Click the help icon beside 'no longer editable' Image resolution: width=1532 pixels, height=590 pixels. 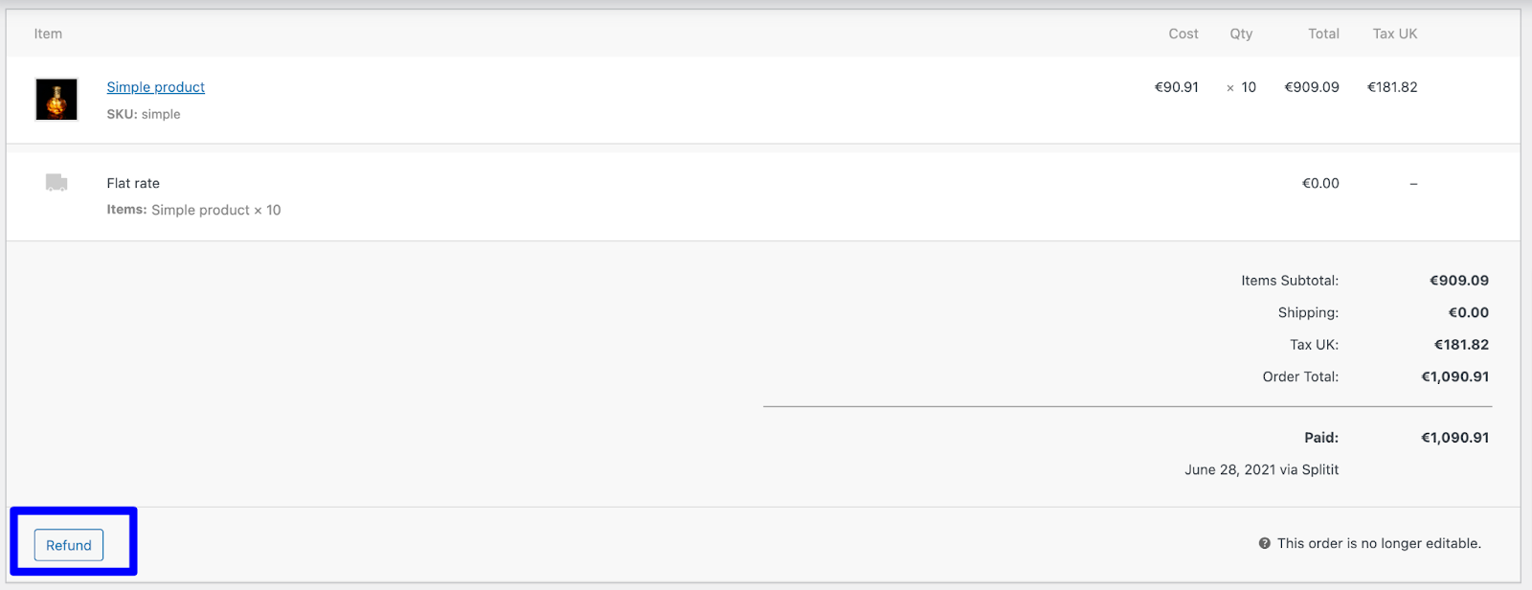[x=1265, y=543]
